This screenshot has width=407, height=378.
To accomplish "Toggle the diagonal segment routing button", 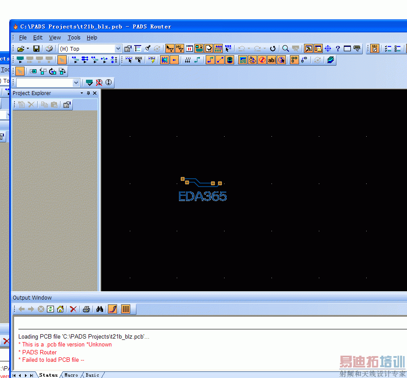I will [x=220, y=60].
